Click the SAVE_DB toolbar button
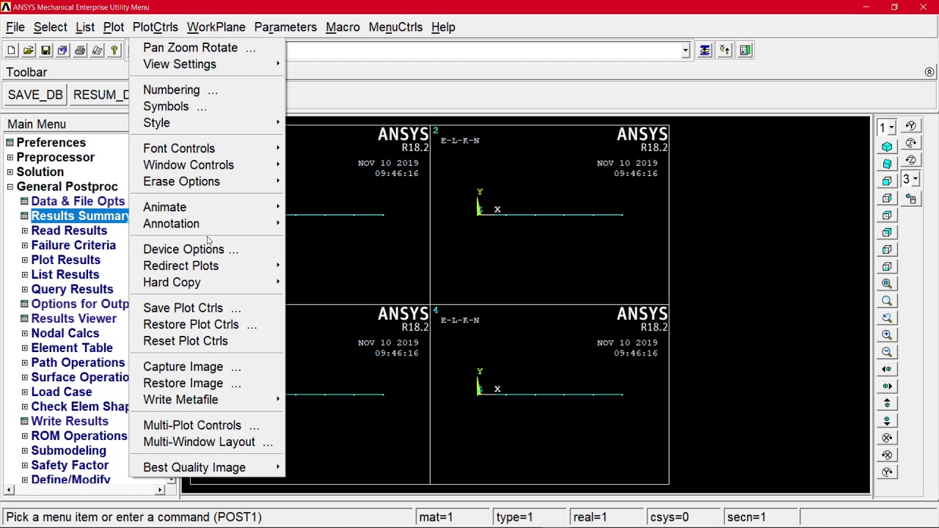The width and height of the screenshot is (939, 528). click(x=35, y=95)
